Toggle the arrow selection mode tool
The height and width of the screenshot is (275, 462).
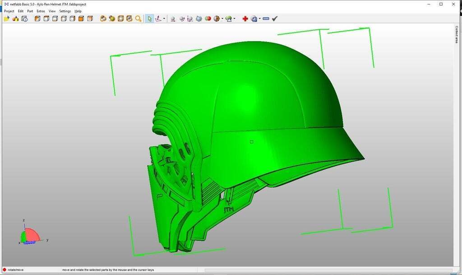tap(150, 19)
